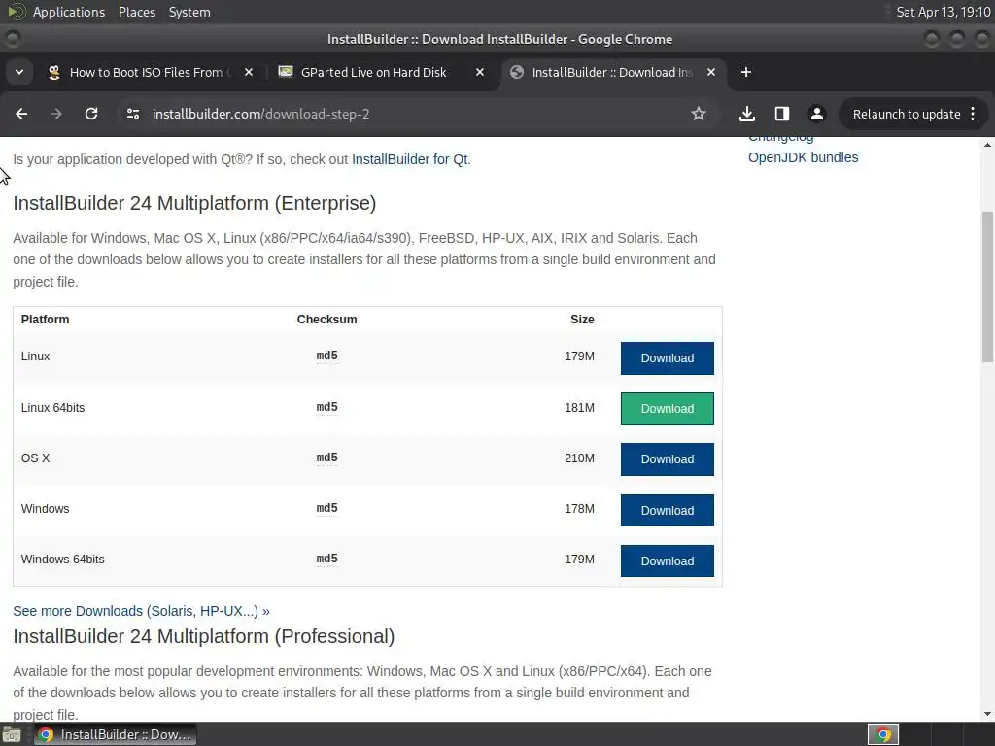
Task: Click the 181M size value
Action: click(579, 407)
